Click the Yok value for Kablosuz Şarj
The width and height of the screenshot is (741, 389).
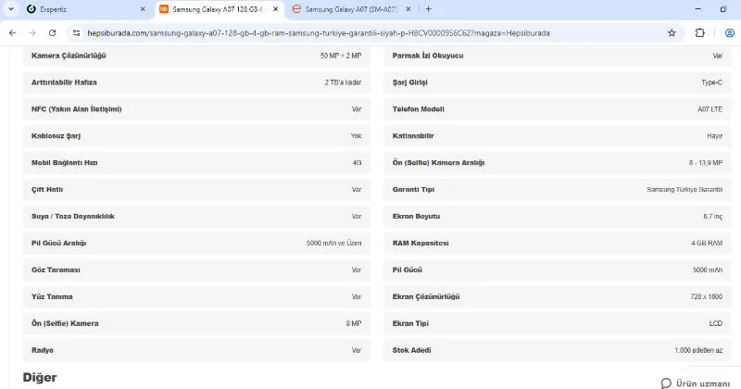point(357,135)
